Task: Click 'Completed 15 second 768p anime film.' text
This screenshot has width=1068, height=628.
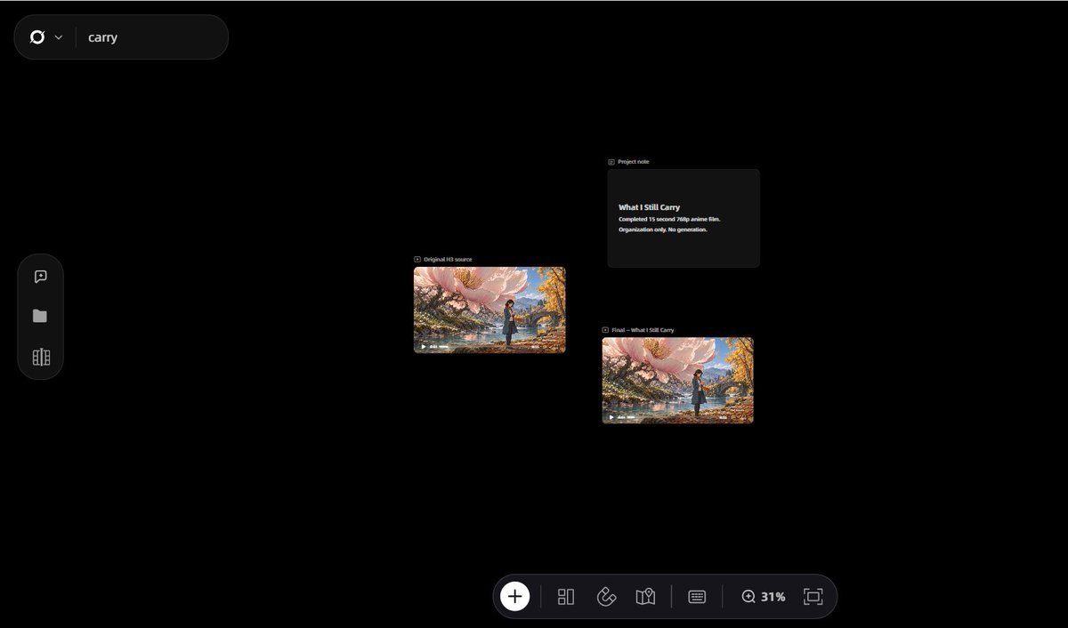Action: coord(669,219)
